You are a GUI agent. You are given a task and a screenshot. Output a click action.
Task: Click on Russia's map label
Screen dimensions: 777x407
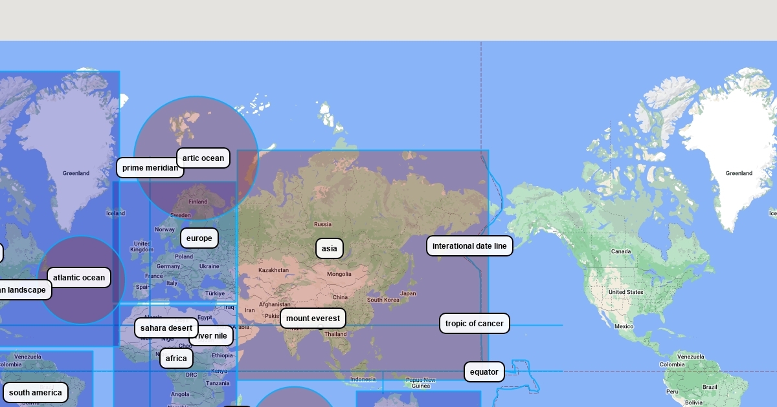coord(322,225)
